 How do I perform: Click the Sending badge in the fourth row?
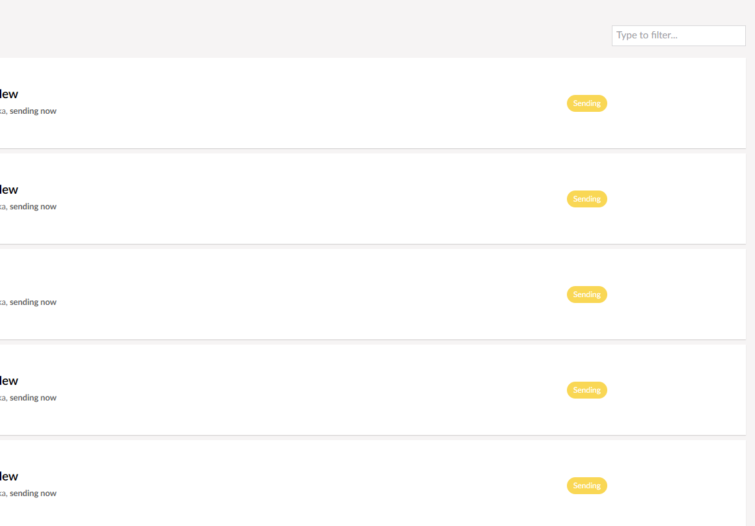586,390
